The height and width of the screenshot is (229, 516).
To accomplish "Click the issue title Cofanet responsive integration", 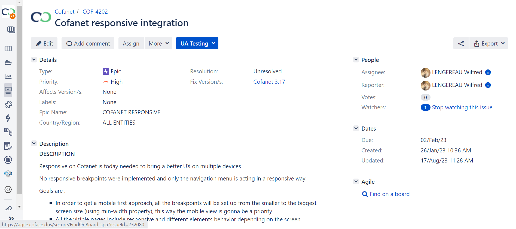I will (x=122, y=23).
